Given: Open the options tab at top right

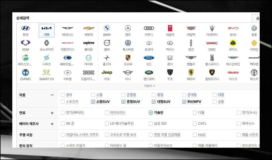Looking at the screenshot, I should pyautogui.click(x=256, y=18).
